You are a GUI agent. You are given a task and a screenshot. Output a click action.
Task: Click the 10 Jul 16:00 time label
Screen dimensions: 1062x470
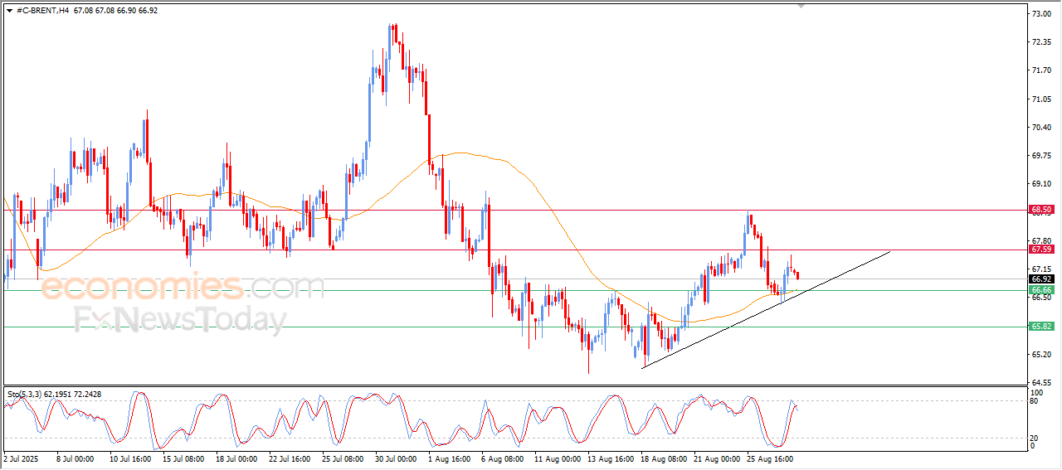tap(129, 458)
